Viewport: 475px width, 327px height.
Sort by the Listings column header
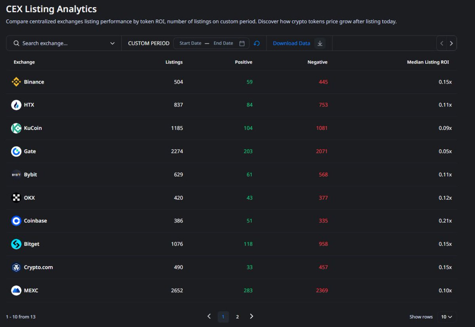coord(174,62)
